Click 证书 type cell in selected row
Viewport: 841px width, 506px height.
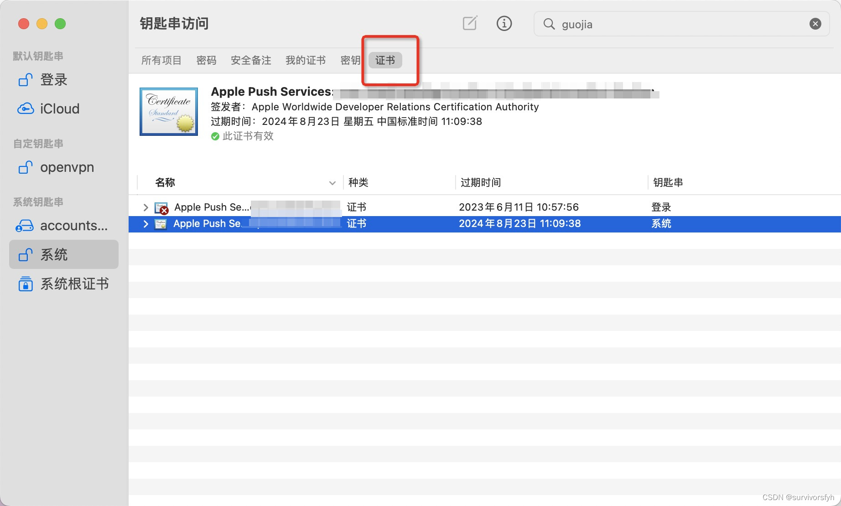click(357, 223)
